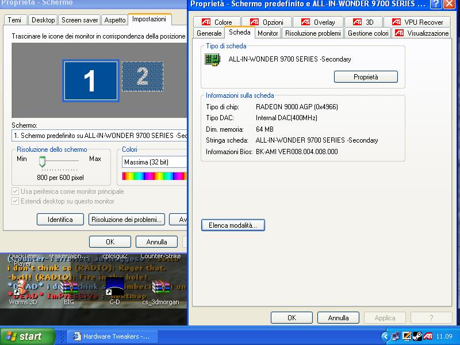
Task: Open the VPU Recover tab
Action: pyautogui.click(x=417, y=22)
